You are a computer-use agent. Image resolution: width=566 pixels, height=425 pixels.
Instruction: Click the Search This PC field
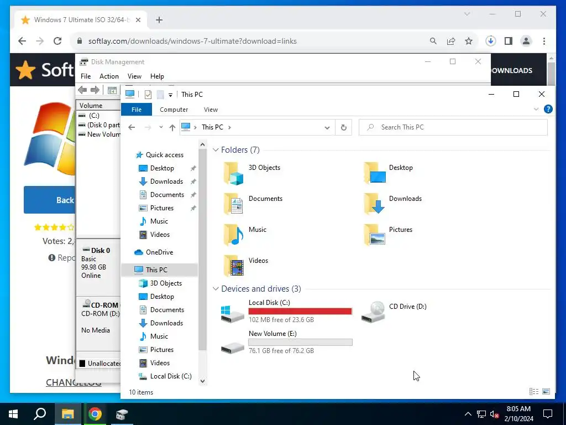[x=453, y=127]
